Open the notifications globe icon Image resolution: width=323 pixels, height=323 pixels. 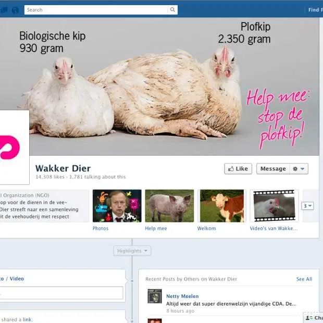15,10
